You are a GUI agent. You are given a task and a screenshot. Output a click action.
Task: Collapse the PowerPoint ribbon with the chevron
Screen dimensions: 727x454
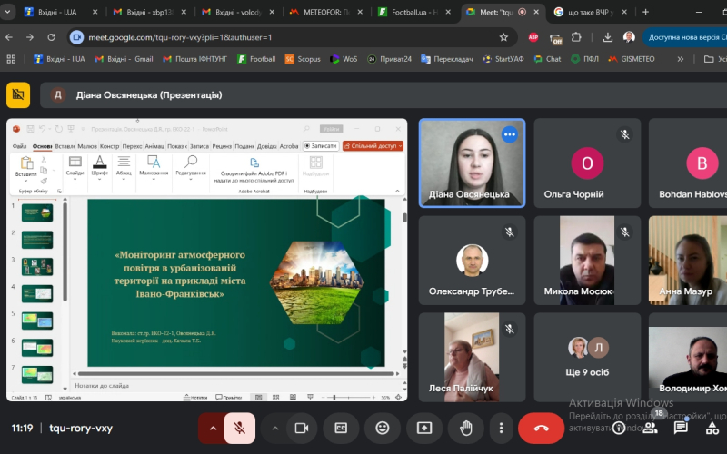[397, 191]
